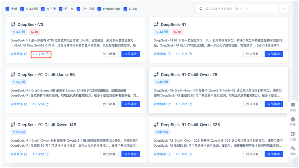Open 查看费率 for Distill-Qwen-7B
The width and height of the screenshot is (299, 168).
[162, 104]
